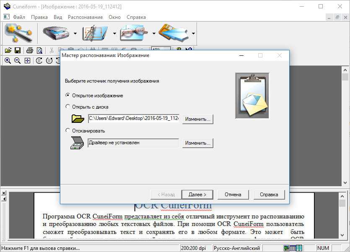Open the Файл menu
350x252 pixels.
[19, 17]
